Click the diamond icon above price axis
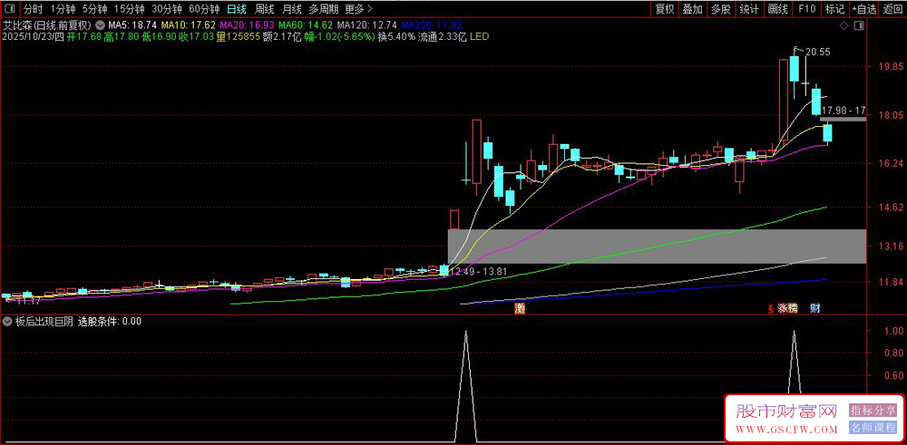Screen dimensions: 907x445 (844, 26)
